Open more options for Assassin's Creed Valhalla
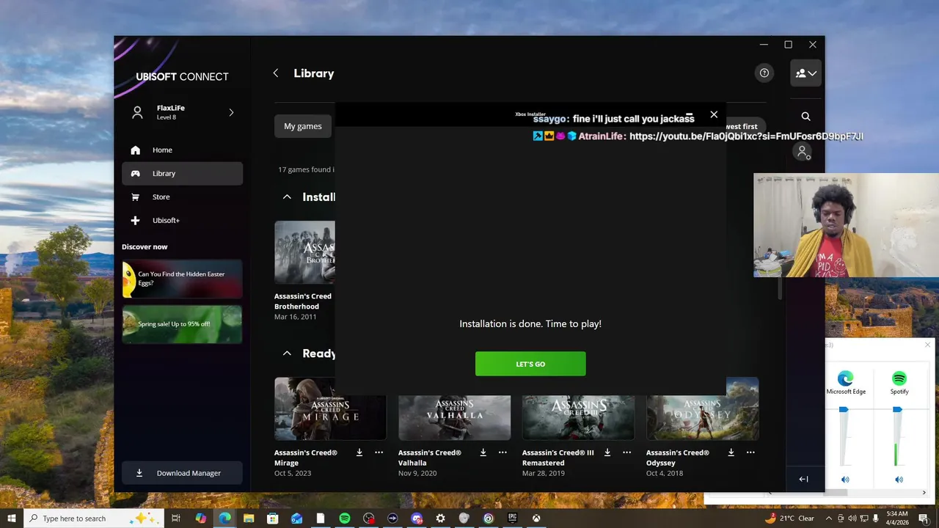The width and height of the screenshot is (939, 528). point(503,452)
